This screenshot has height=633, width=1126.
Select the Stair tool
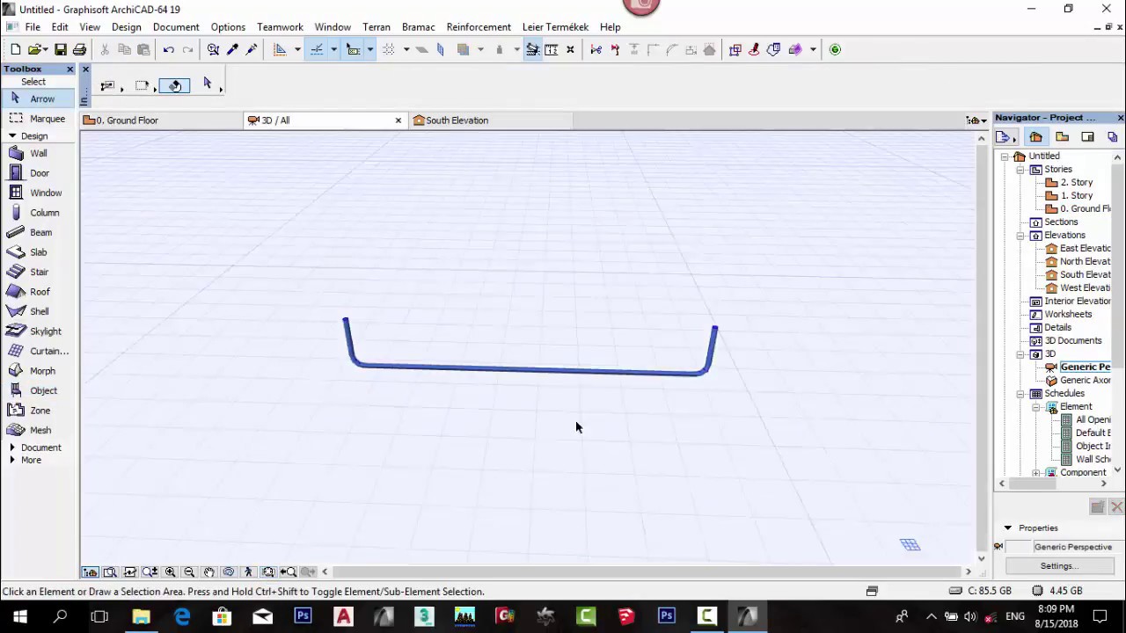[x=39, y=272]
